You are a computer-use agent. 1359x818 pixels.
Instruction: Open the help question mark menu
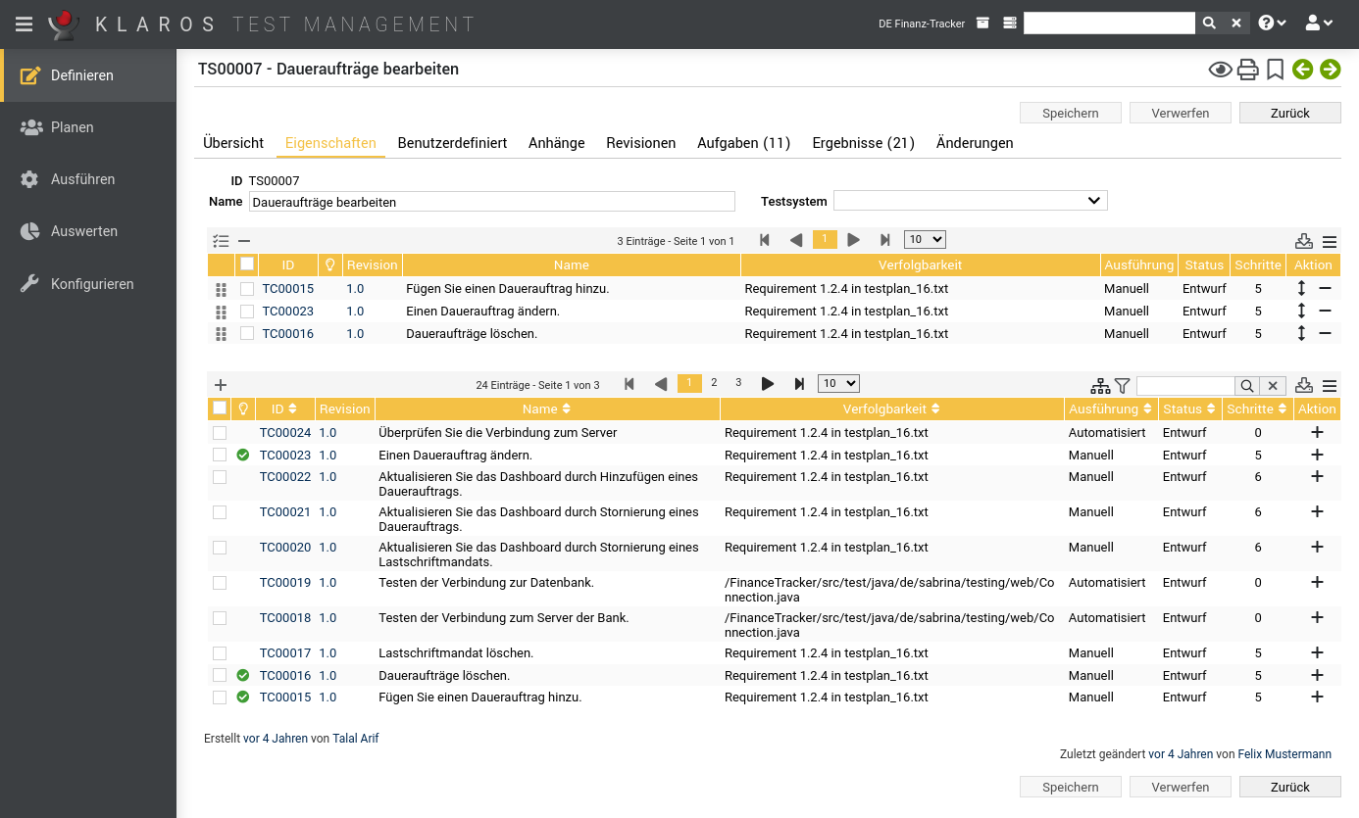(1272, 24)
